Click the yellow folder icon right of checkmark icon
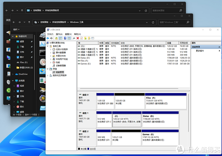222x156 pixels. (85, 38)
